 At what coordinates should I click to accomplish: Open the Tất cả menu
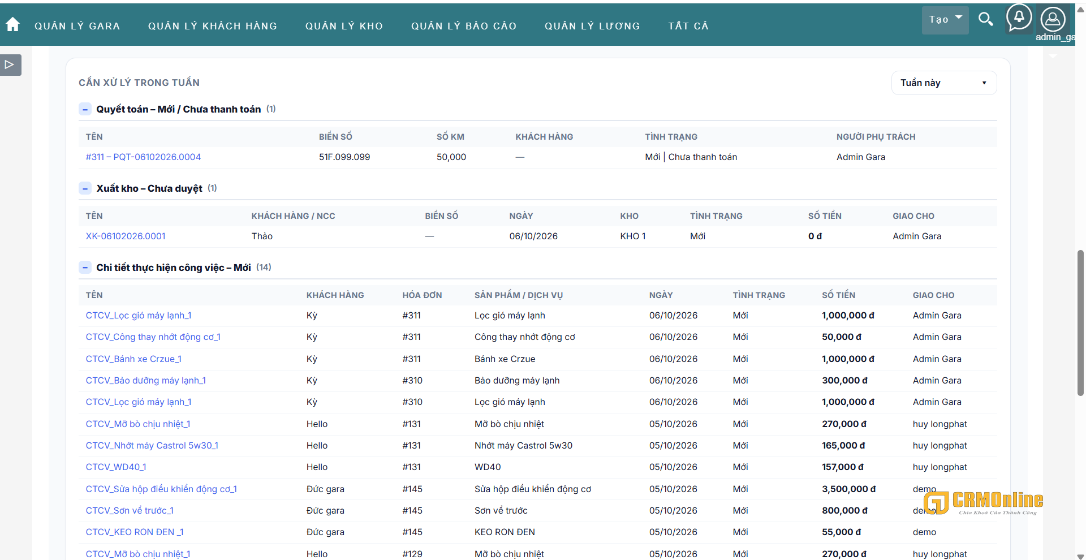click(x=688, y=26)
